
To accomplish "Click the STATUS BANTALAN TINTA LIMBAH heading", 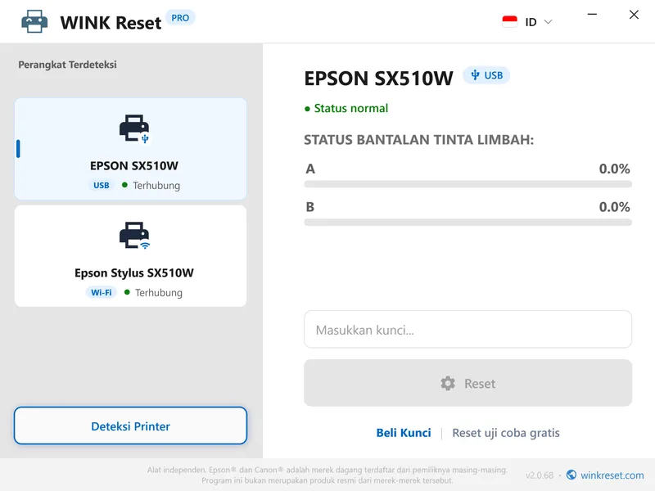I will [418, 139].
